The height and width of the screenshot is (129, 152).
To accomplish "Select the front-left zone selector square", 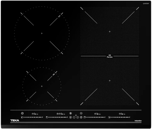I will pos(22,117).
